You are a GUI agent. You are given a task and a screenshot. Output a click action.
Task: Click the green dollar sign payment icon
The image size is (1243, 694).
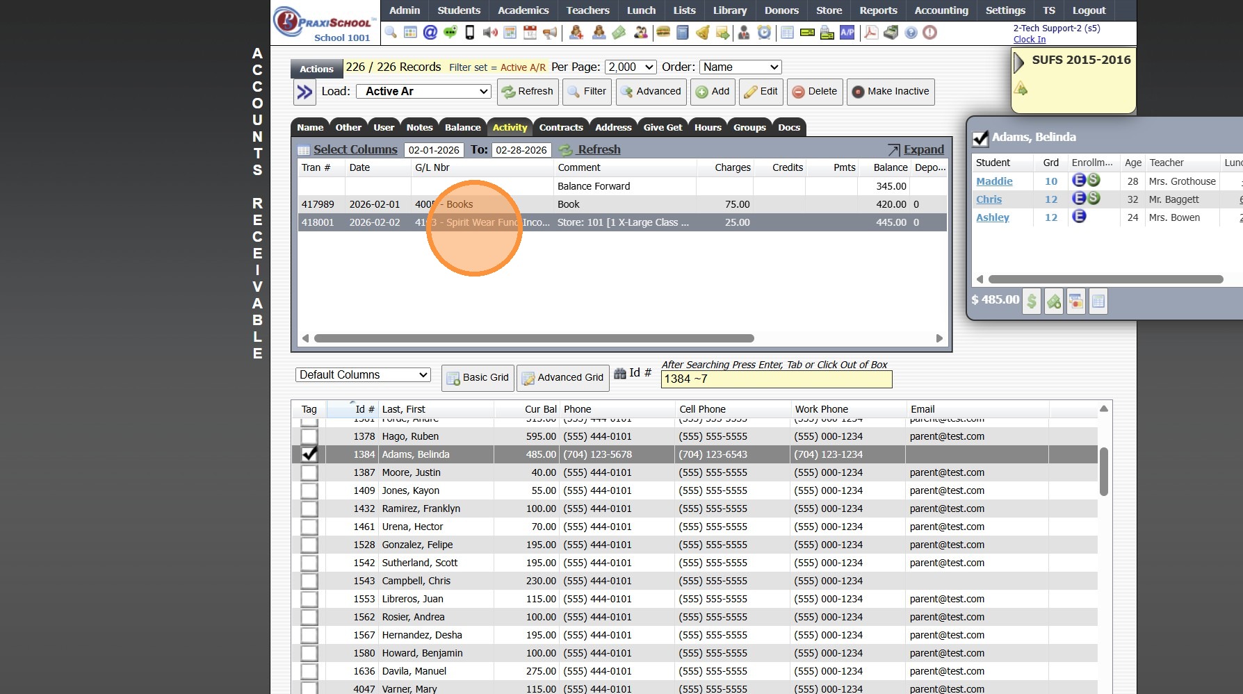tap(1032, 301)
